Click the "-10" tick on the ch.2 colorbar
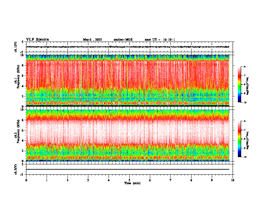 coord(244,157)
